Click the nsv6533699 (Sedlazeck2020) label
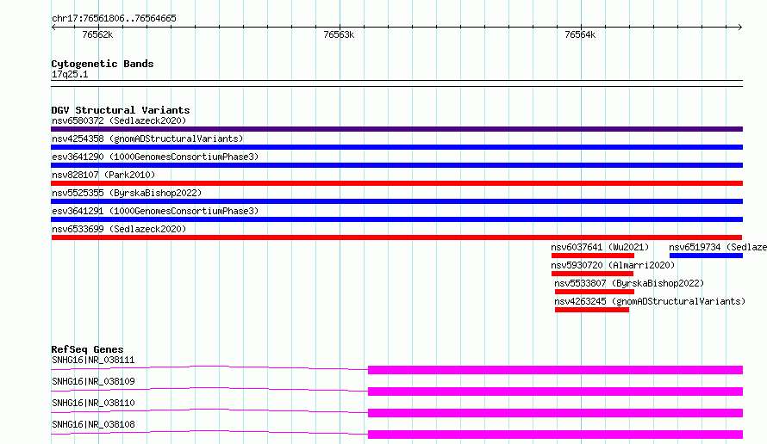Screen dimensions: 767x444 pyautogui.click(x=119, y=229)
